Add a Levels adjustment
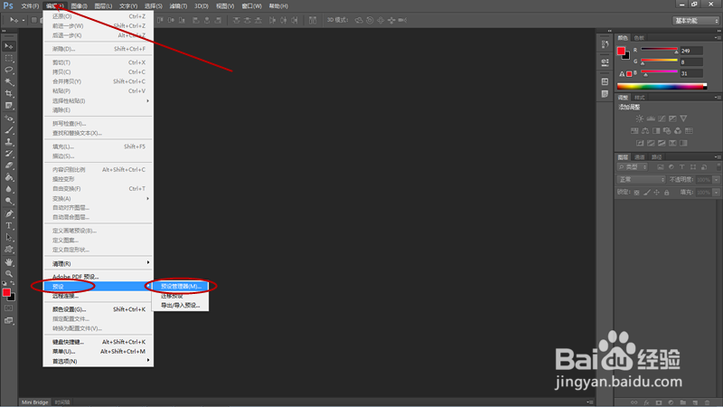The width and height of the screenshot is (723, 407). coord(651,118)
